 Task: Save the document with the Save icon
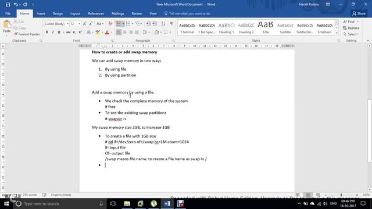[8, 5]
